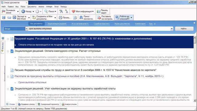Open the Основное меню flag icon
This screenshot has width=197, height=111.
[3, 11]
